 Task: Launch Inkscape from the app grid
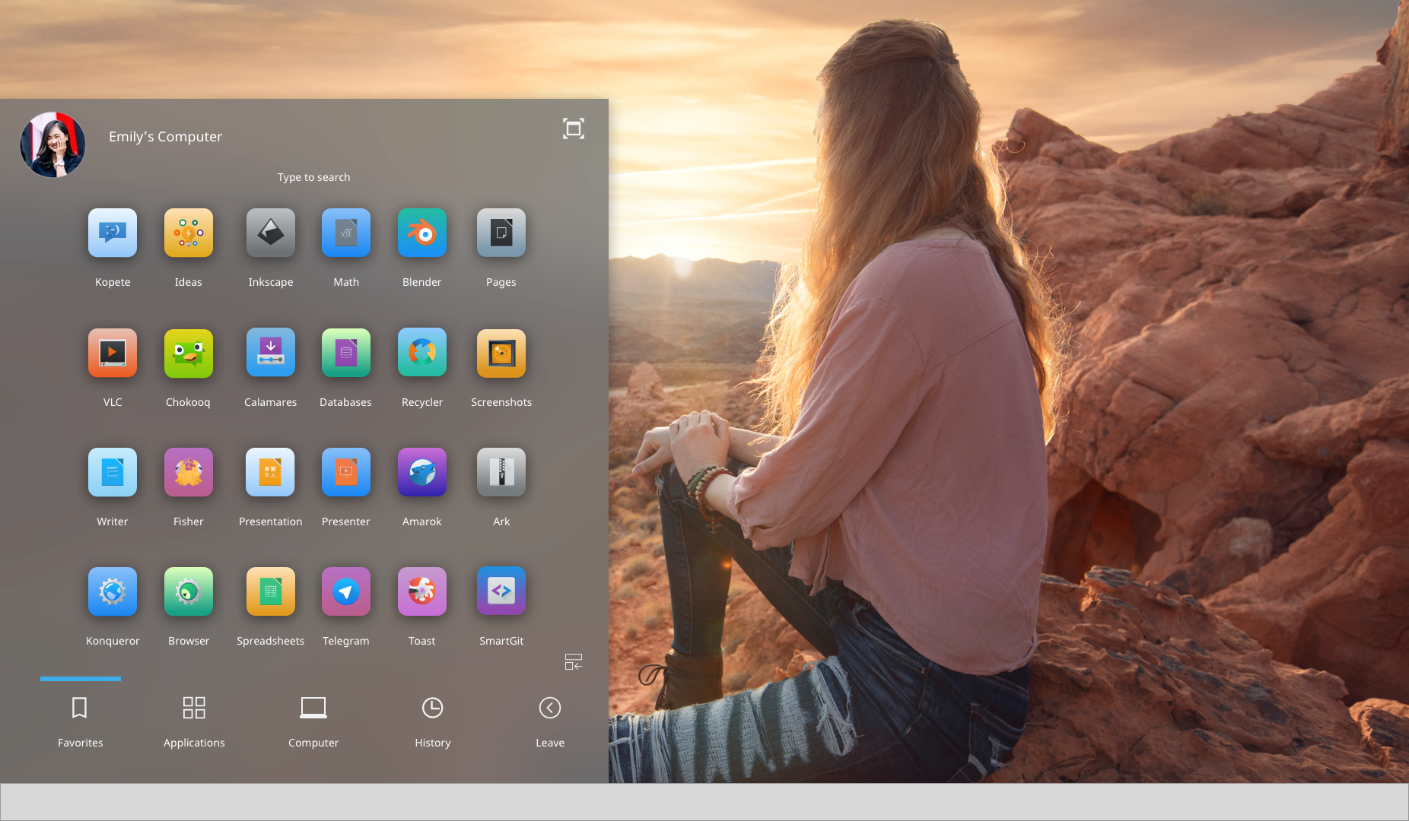[270, 233]
